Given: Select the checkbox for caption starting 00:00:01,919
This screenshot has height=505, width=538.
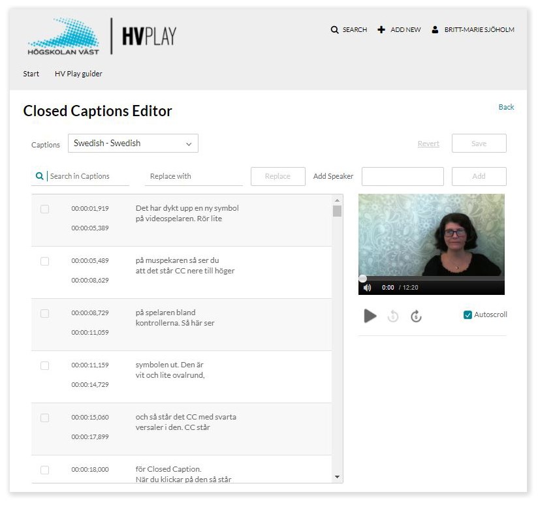Looking at the screenshot, I should (x=44, y=209).
